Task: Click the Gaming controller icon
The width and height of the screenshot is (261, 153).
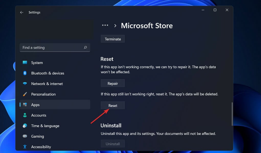Action: coord(25,136)
